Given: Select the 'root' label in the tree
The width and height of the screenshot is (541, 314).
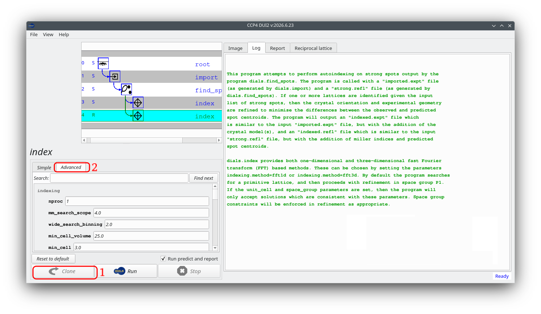Looking at the screenshot, I should click(203, 64).
